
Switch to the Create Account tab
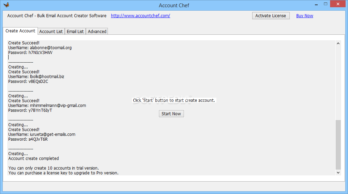pos(20,31)
